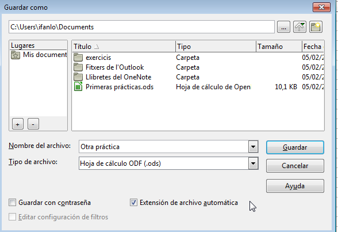Sort files by the Fecha column header
Image resolution: width=338 pixels, height=232 pixels.
point(313,47)
